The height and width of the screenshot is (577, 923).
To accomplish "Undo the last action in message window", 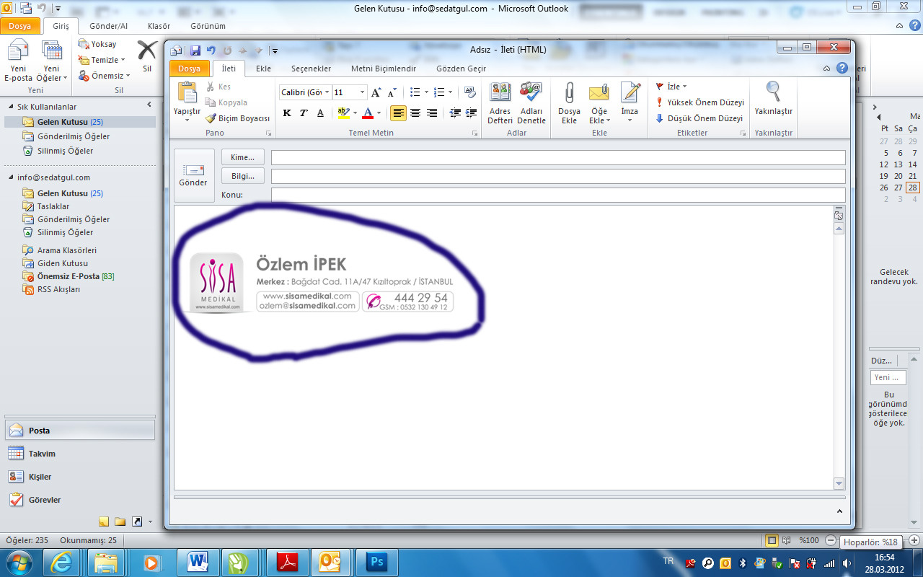I will (211, 50).
